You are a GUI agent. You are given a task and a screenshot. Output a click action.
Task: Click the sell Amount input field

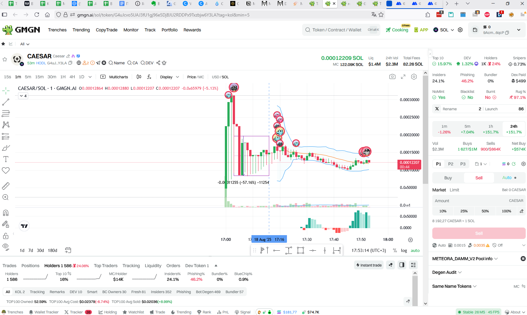click(479, 201)
